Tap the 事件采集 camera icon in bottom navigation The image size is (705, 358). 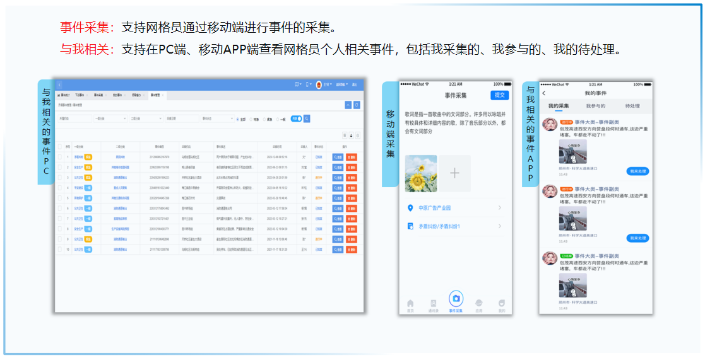[x=455, y=298]
